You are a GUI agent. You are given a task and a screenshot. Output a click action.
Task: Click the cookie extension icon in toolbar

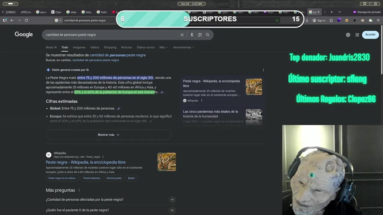click(x=347, y=20)
